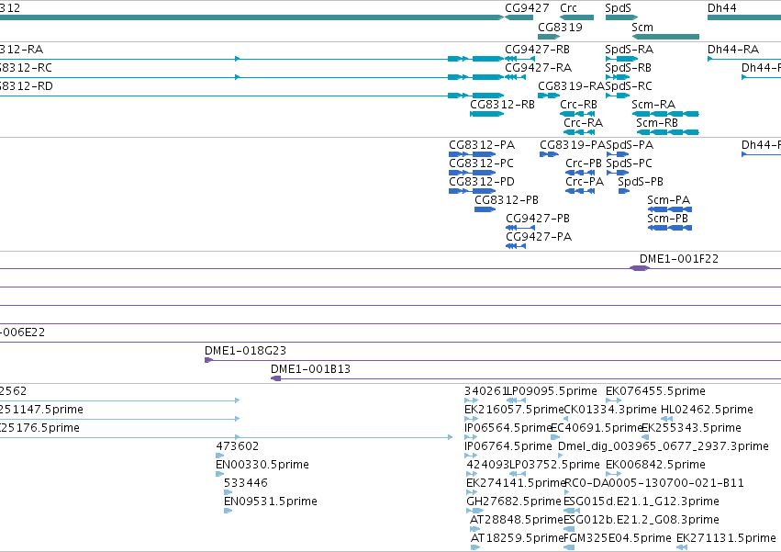Select the DME1-001B13 clone label

(x=310, y=369)
